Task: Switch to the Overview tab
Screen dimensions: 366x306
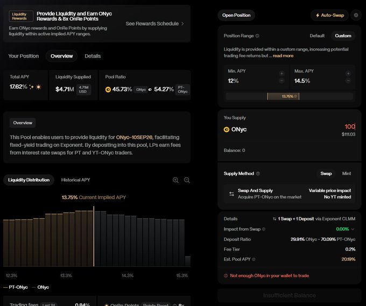Action: [x=61, y=56]
